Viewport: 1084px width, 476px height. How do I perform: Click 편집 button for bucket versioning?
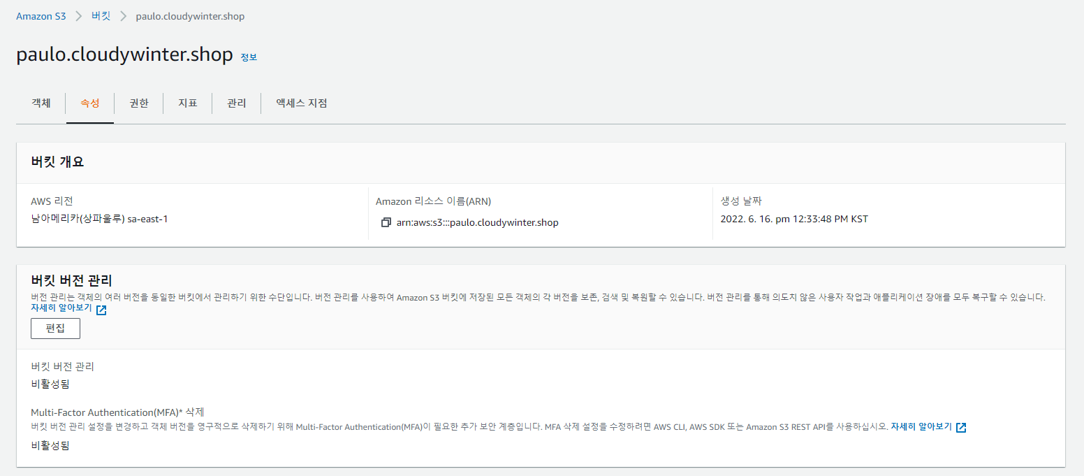[x=55, y=329]
